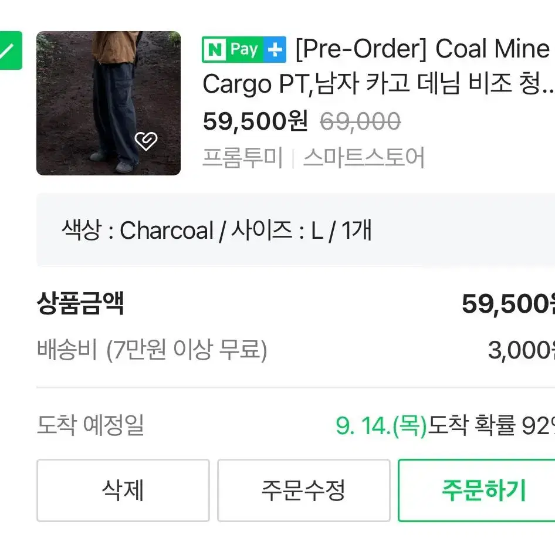Click the crossed-out original price 69,000

[360, 121]
